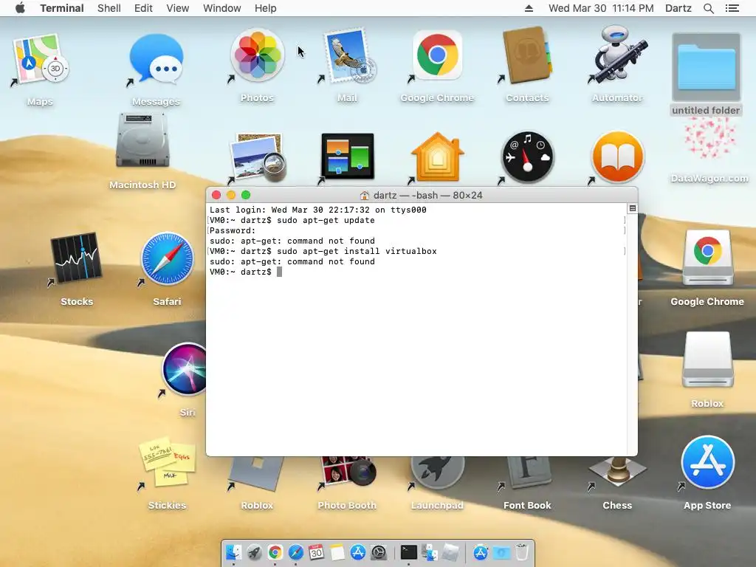Open the Edit menu

coord(143,8)
